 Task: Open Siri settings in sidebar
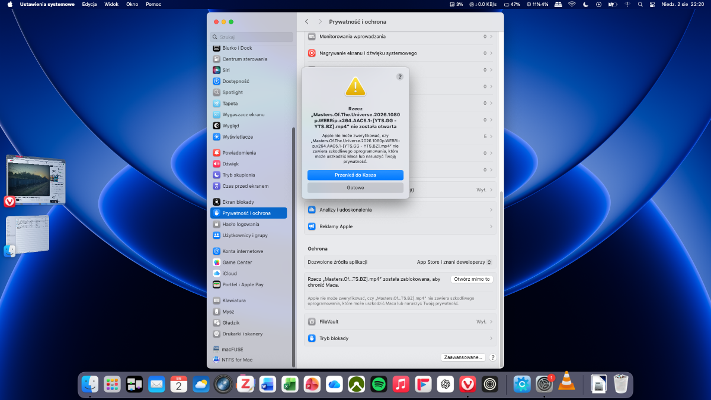pyautogui.click(x=248, y=70)
